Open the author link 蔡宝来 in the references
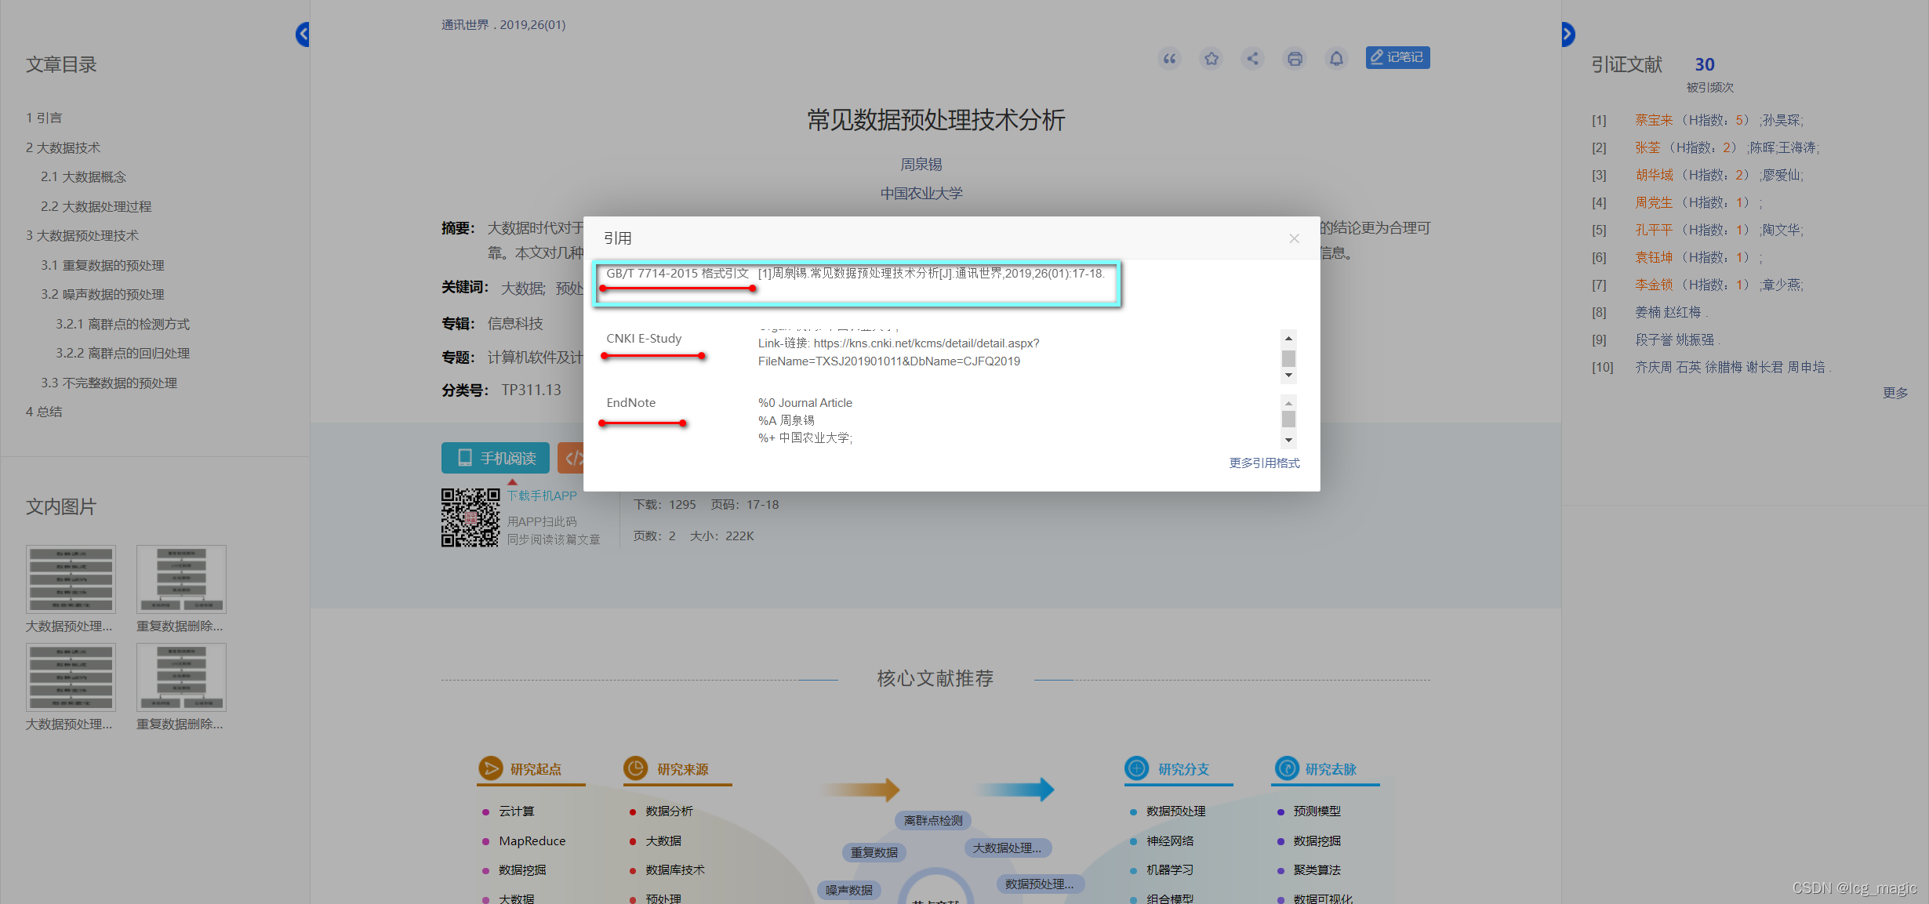This screenshot has width=1929, height=904. tap(1654, 120)
